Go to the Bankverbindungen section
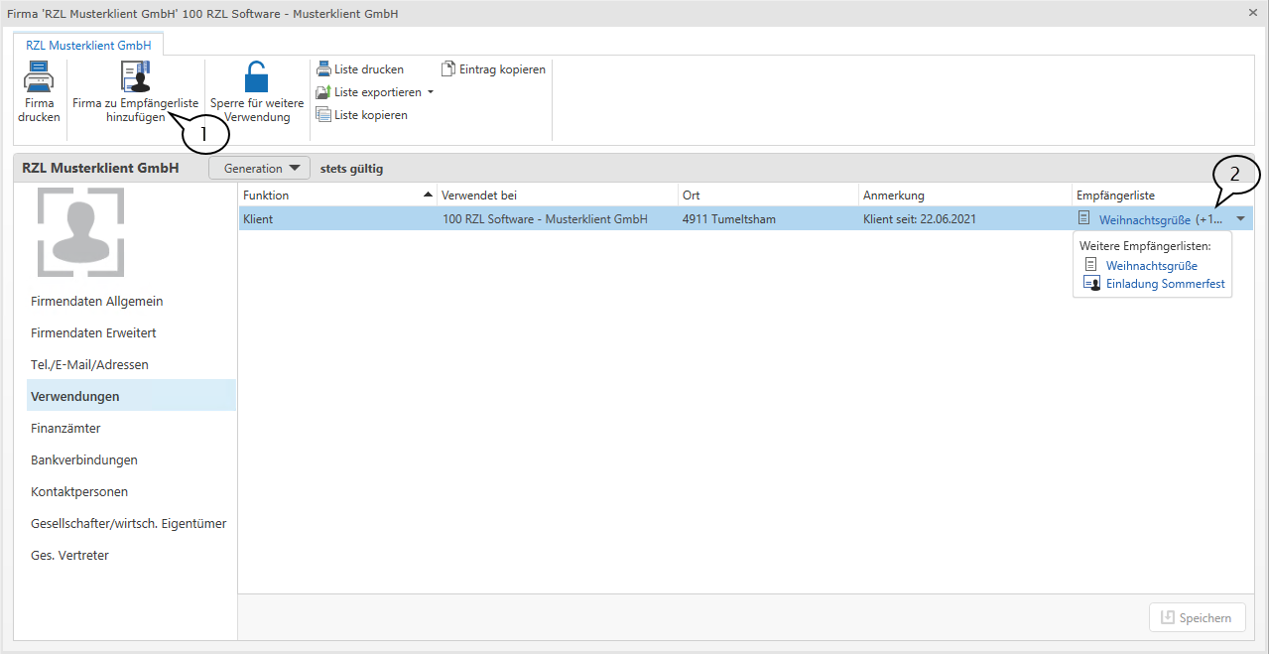The height and width of the screenshot is (654, 1269). point(84,460)
